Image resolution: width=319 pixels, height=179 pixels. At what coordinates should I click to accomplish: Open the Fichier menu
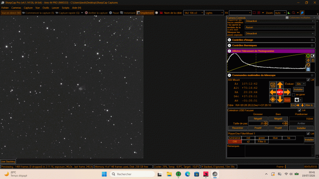click(5, 8)
